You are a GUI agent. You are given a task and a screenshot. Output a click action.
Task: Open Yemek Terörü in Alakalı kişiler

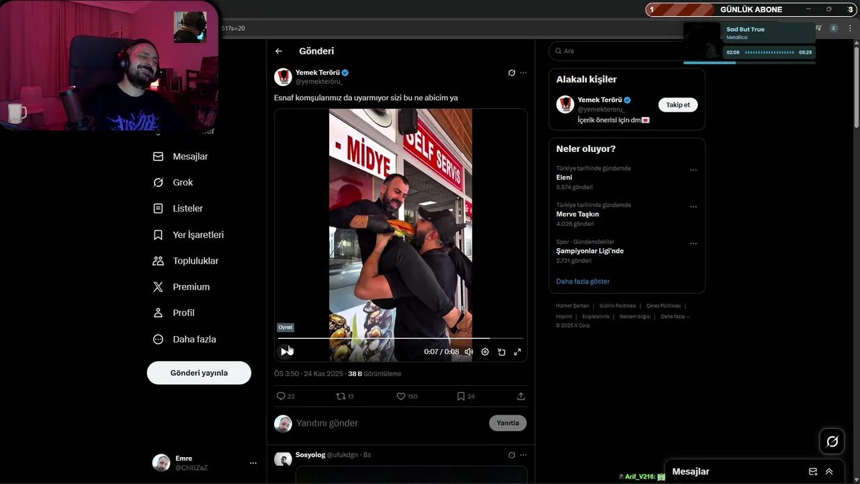coord(599,100)
